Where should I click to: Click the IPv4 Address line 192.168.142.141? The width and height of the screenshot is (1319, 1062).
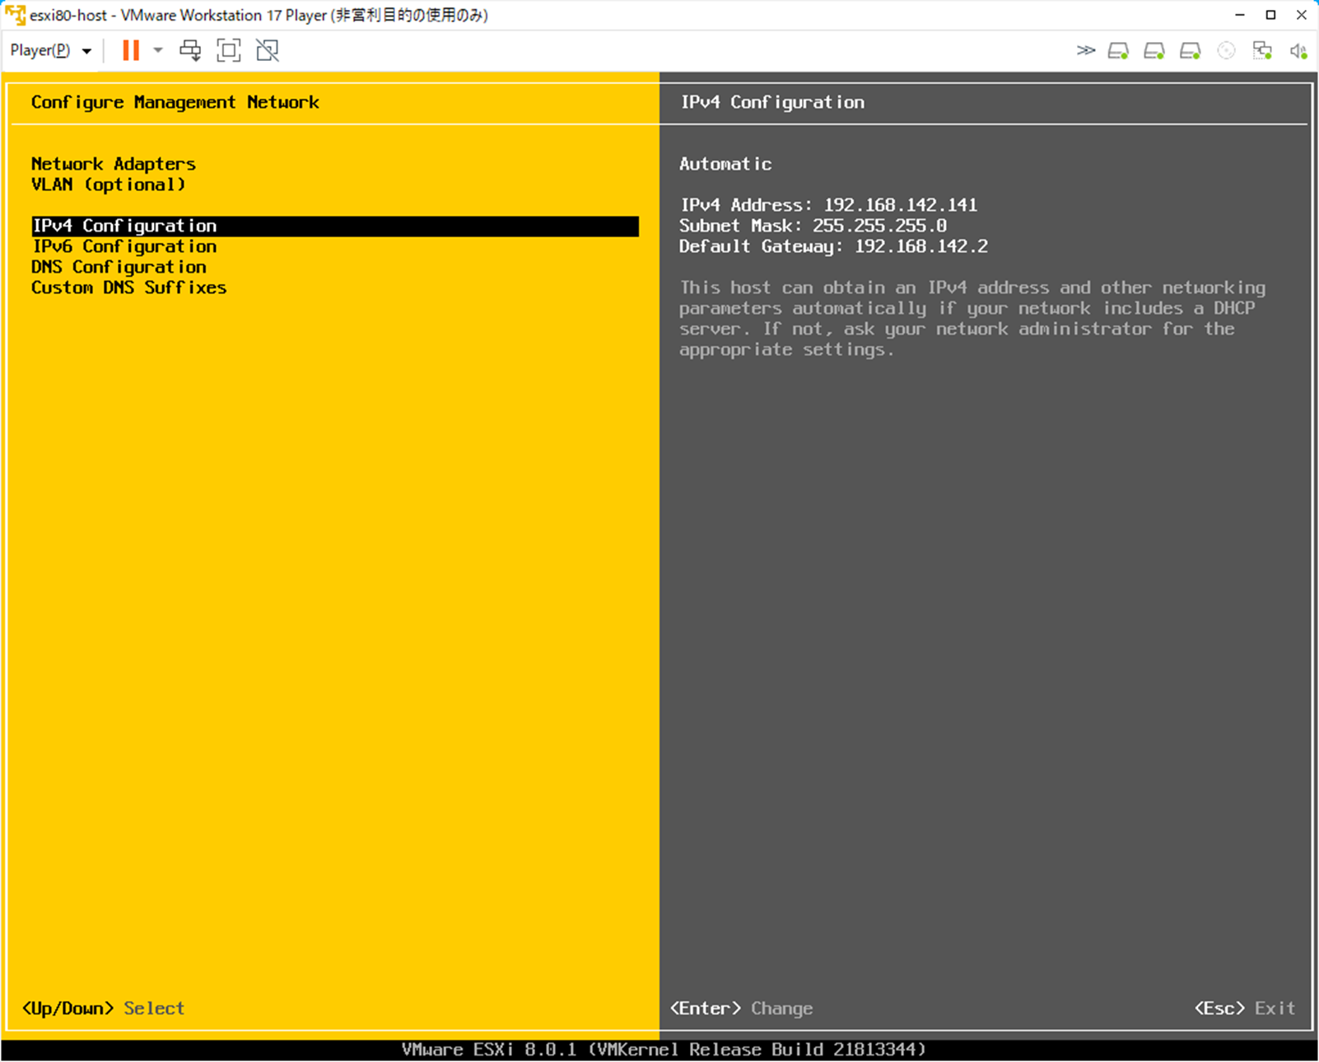coord(829,205)
